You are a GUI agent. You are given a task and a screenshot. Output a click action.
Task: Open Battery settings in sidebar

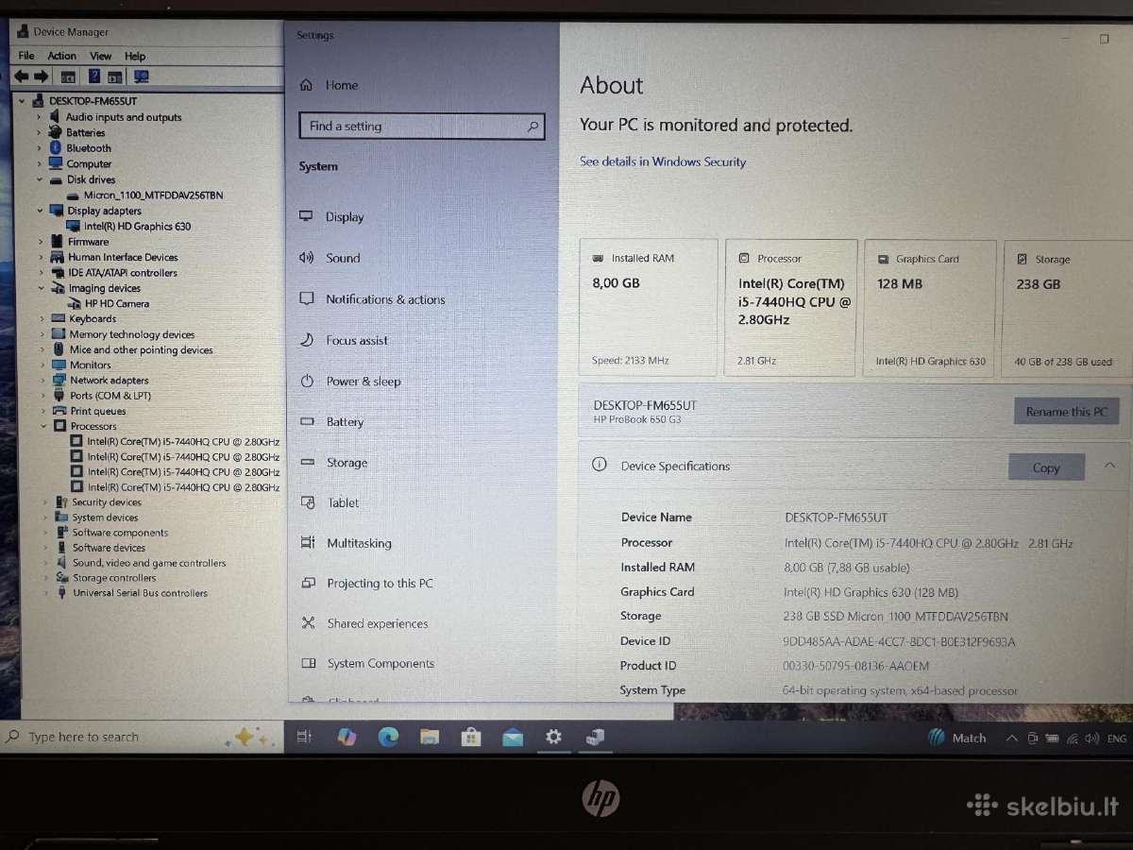[345, 422]
